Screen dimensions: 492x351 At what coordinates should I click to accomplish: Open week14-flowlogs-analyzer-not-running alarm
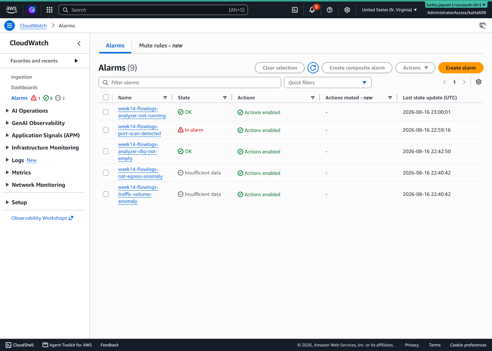point(142,112)
